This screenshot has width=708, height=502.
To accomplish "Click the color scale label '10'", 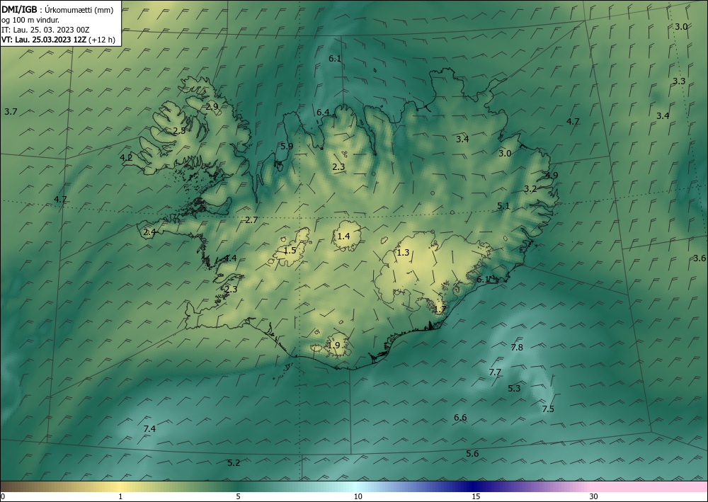I will pos(358,497).
